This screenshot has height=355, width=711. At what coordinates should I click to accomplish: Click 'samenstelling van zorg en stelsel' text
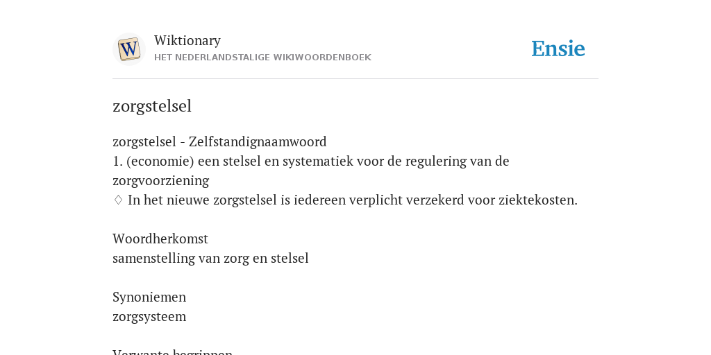tap(210, 258)
